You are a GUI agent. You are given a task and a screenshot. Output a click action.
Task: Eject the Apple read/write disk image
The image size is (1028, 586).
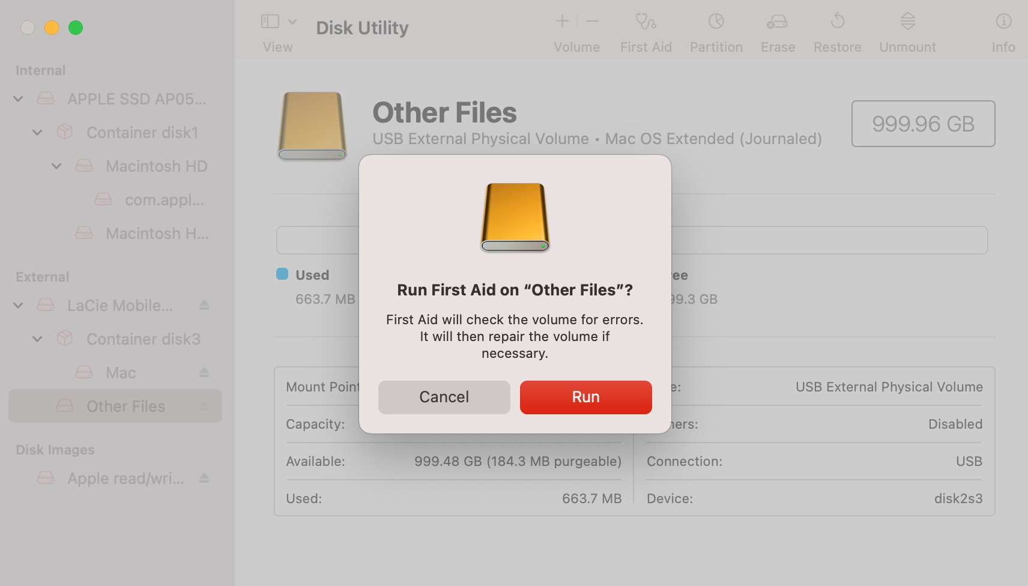click(x=204, y=478)
